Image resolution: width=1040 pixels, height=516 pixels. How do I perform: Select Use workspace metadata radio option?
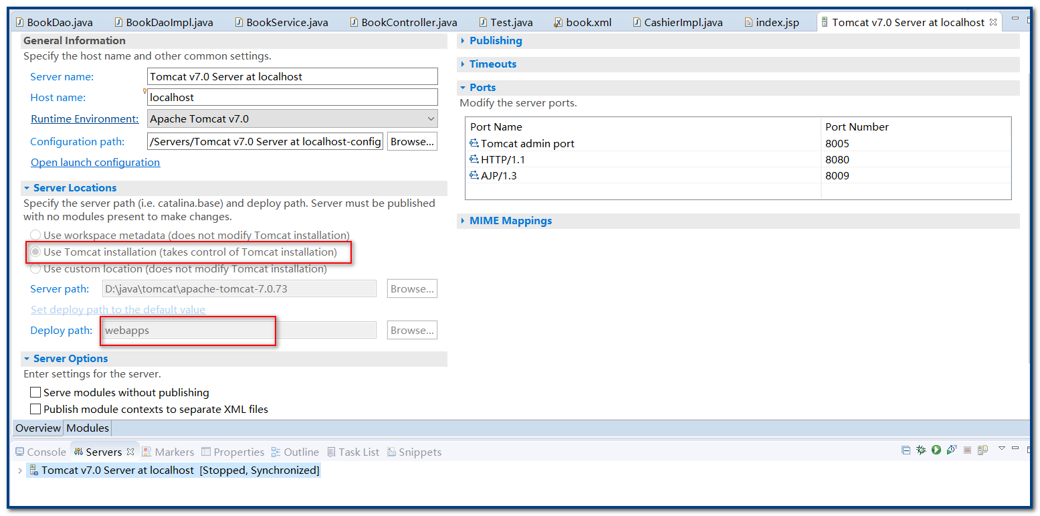click(x=35, y=235)
